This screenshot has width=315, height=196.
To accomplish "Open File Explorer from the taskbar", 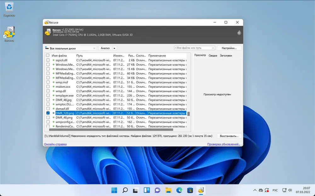I will (168, 190).
